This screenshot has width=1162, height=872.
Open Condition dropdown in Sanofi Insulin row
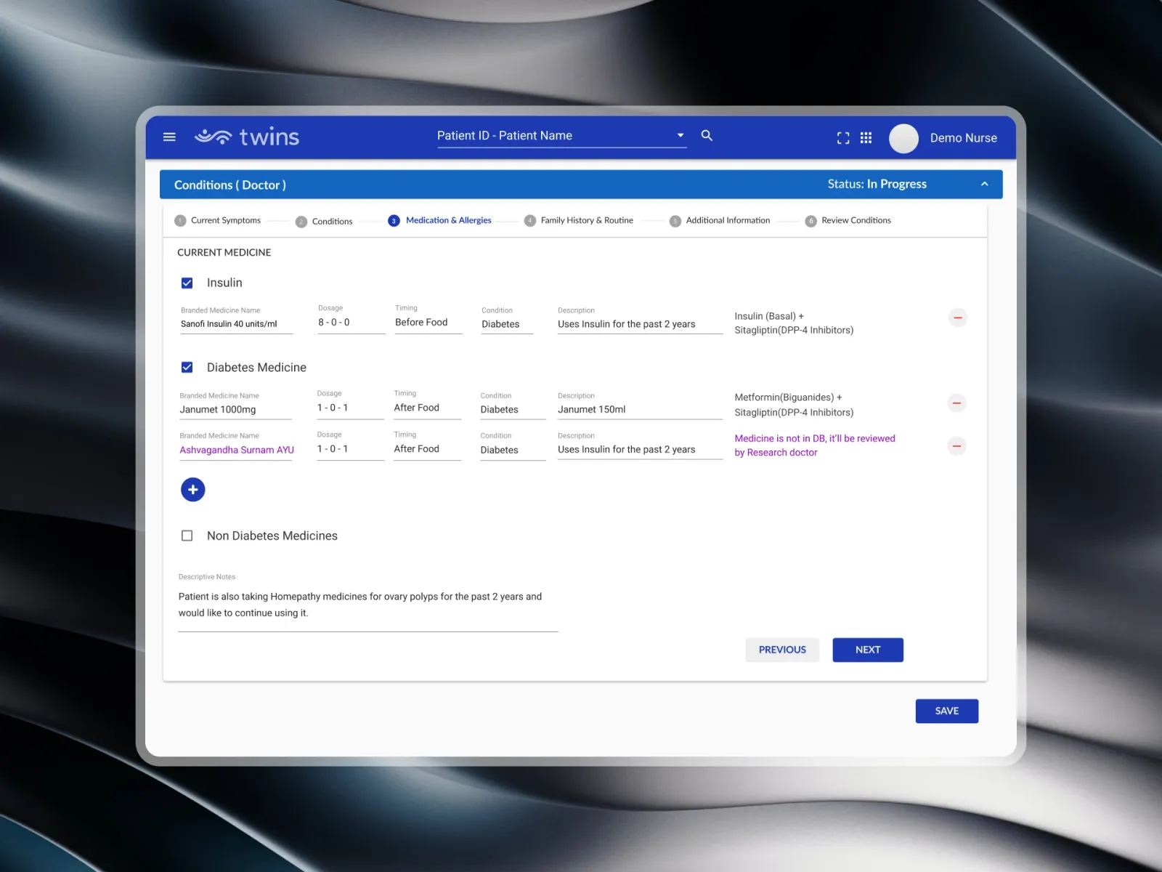pyautogui.click(x=507, y=320)
